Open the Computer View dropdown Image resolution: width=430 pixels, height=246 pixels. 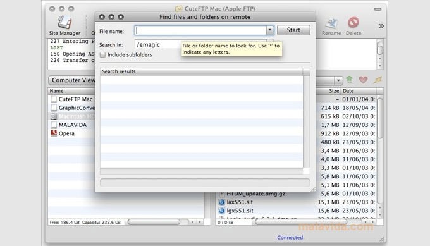pyautogui.click(x=72, y=80)
